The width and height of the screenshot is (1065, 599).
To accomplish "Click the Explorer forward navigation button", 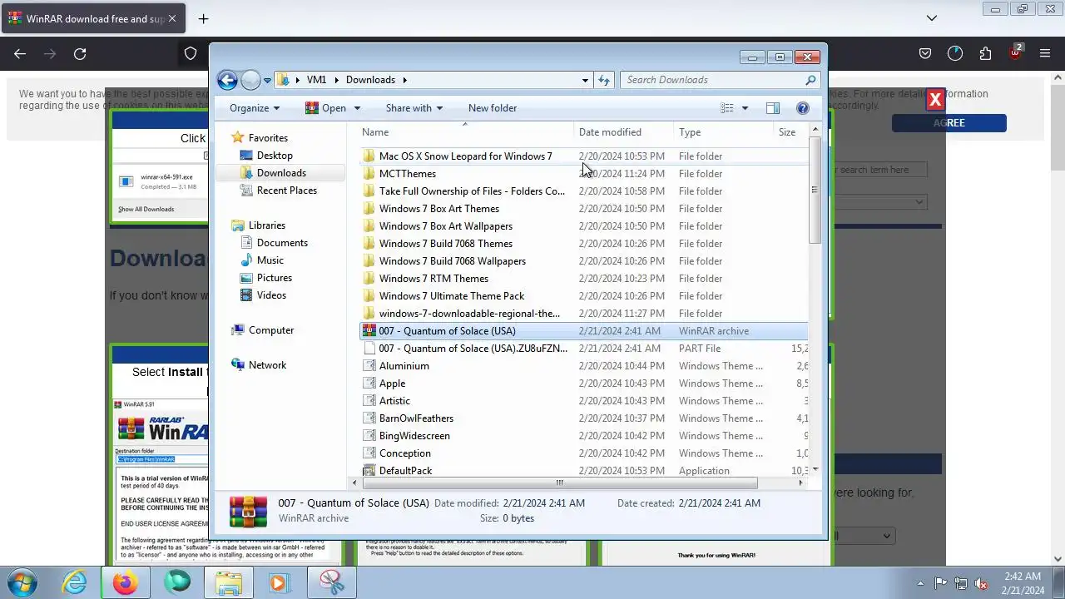I will pos(250,80).
